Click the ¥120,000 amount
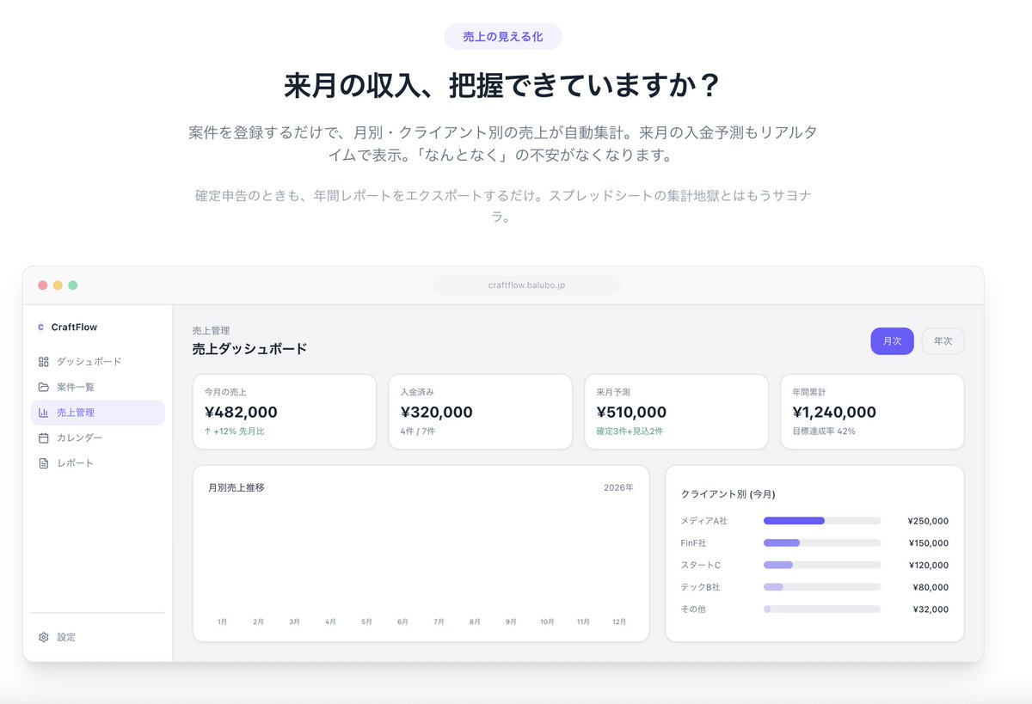This screenshot has width=1032, height=704. tap(928, 566)
